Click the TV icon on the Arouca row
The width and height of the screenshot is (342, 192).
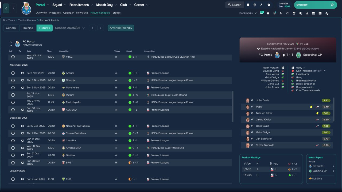(x=23, y=73)
